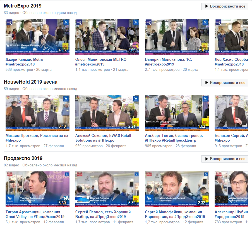
Task: Play all Продэкспо 2019 playlist videos
Action: tap(225, 159)
